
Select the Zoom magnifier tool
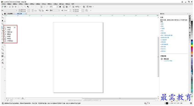click(2, 24)
